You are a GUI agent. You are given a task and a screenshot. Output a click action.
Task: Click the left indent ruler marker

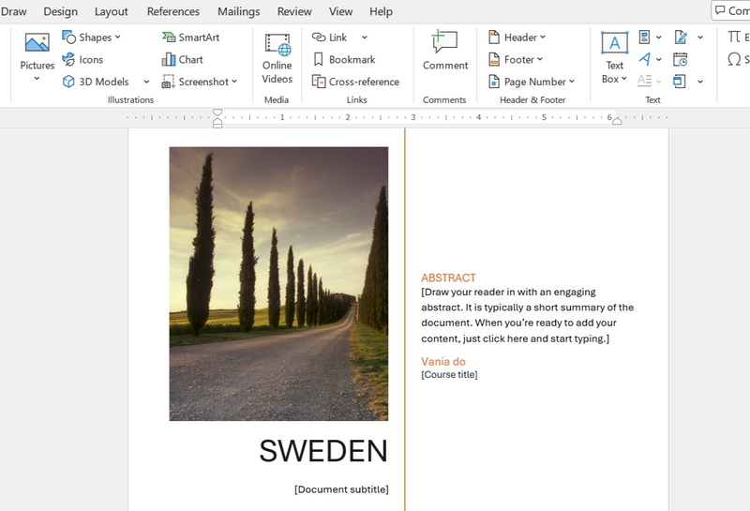click(217, 125)
